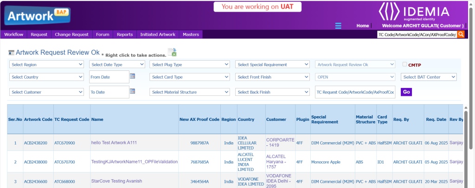This screenshot has height=188, width=475.
Task: Click the orange search magnifier icon
Action: point(461,34)
